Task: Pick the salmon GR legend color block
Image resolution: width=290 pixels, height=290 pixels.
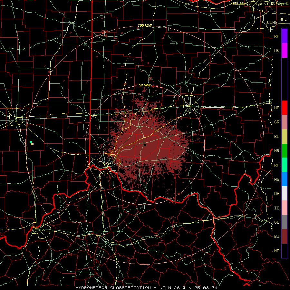Action: click(285, 122)
